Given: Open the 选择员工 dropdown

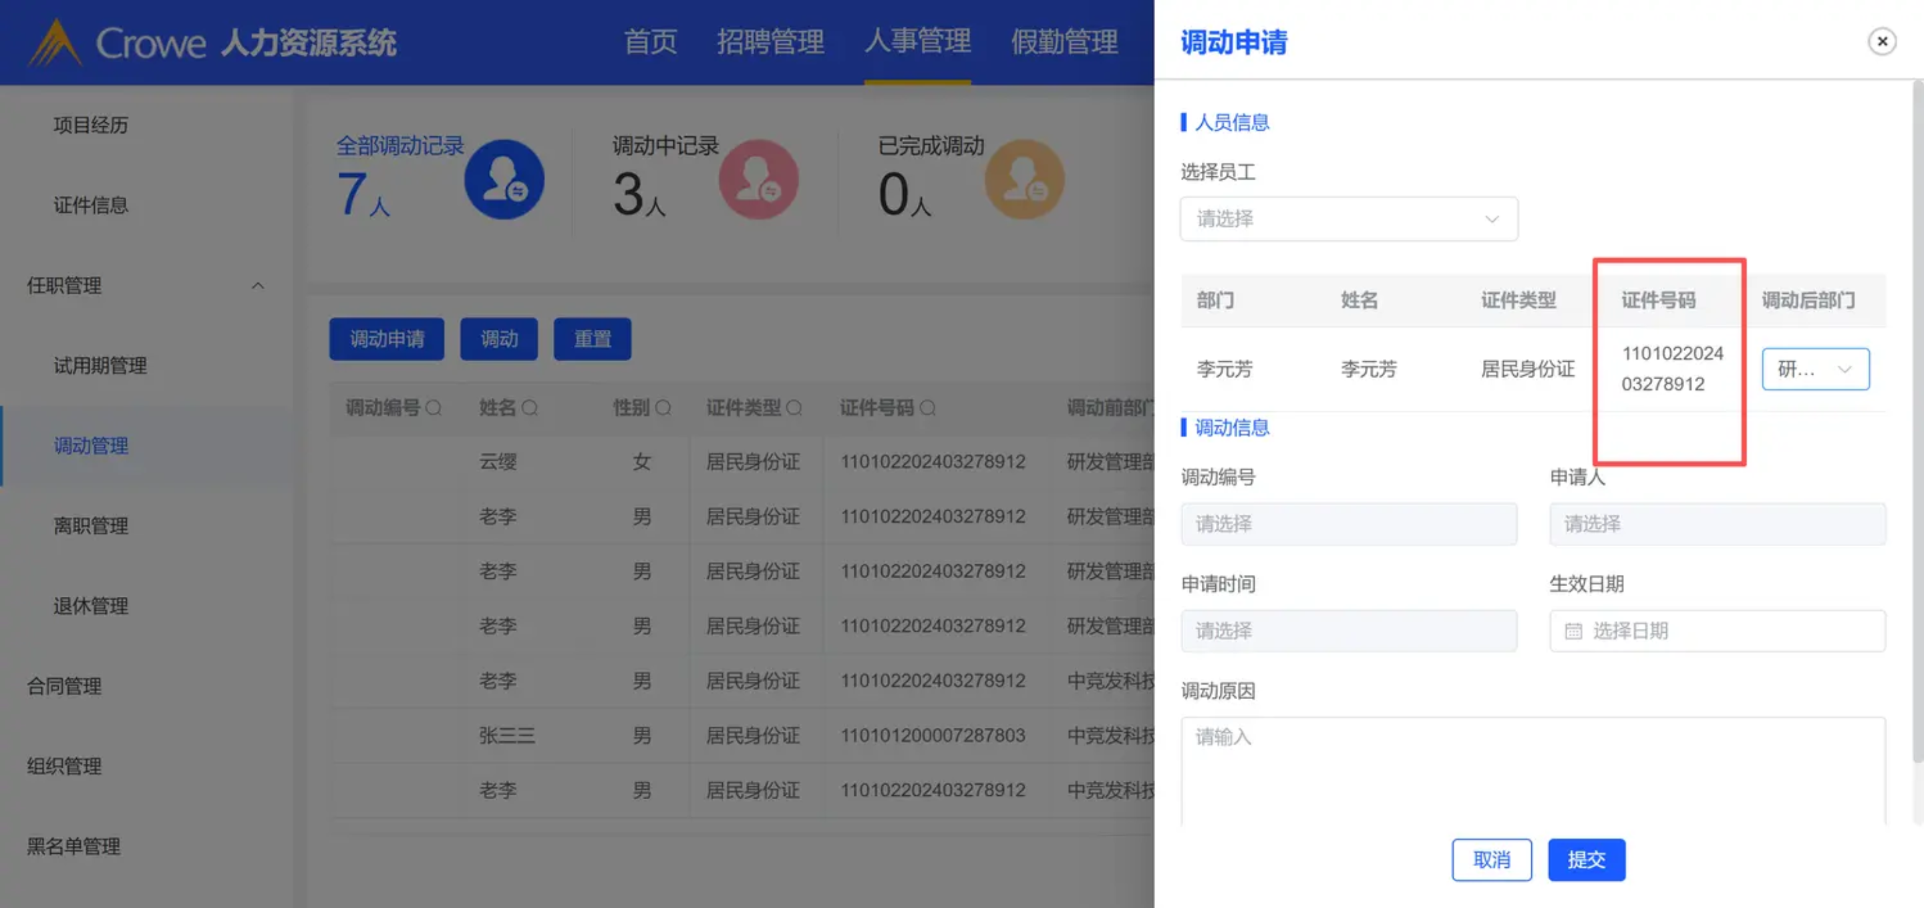Looking at the screenshot, I should (x=1348, y=219).
